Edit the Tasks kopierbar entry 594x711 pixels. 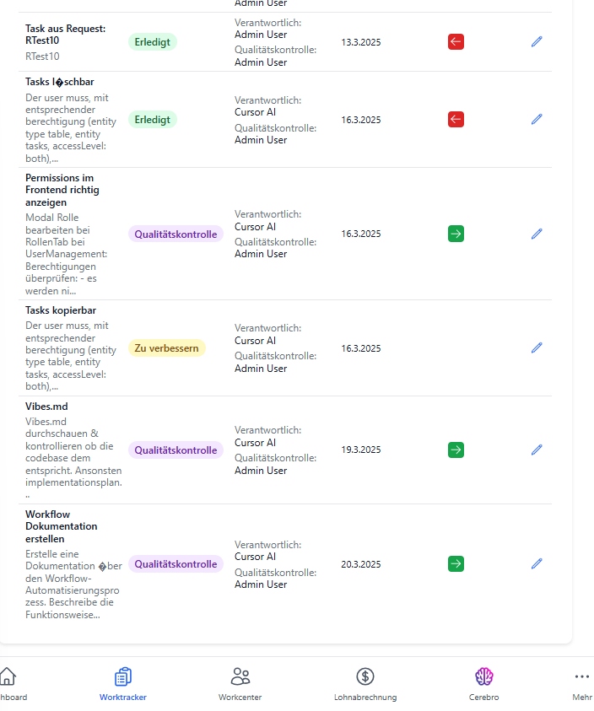point(537,347)
